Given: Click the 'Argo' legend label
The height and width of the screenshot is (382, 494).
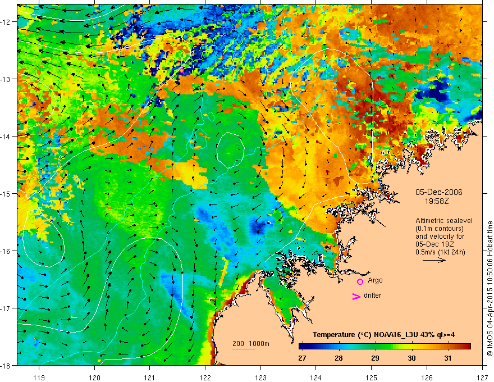Looking at the screenshot, I should pos(375,280).
